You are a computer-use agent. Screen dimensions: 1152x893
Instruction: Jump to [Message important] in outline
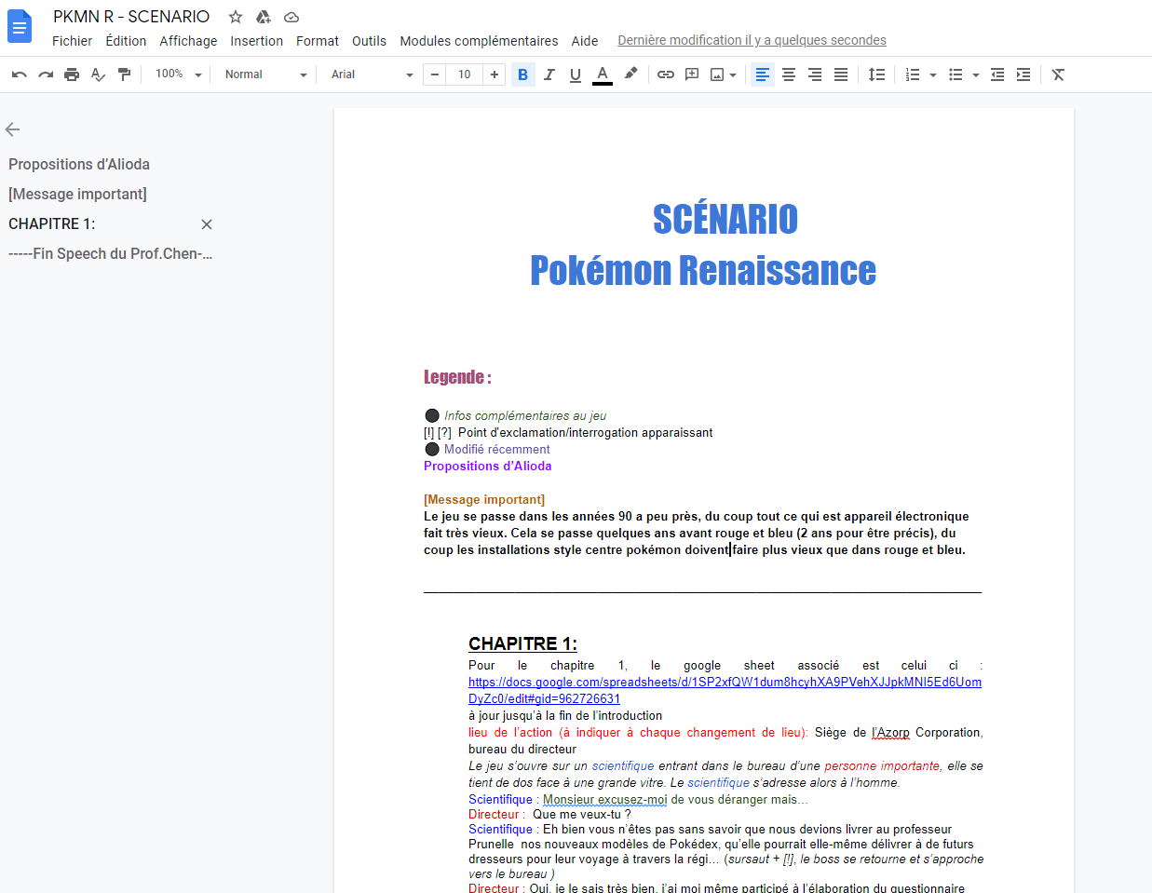77,194
